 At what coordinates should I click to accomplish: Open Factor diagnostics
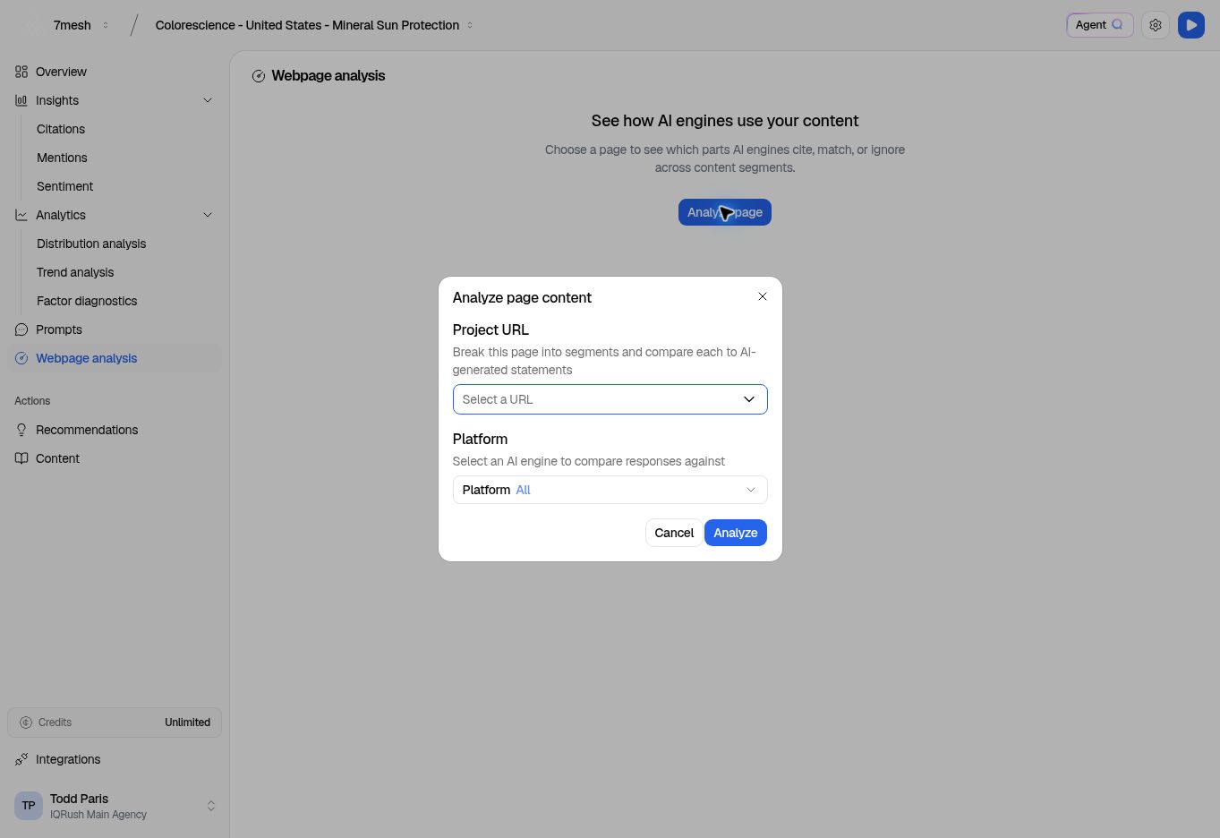point(87,301)
